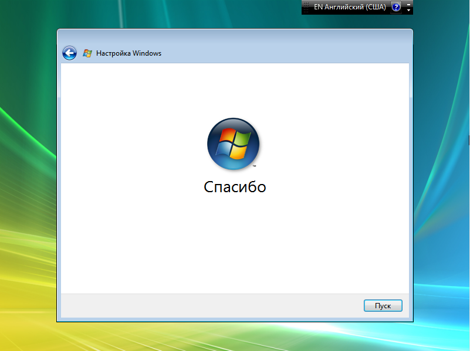Click the blue back arrow button
The image size is (470, 351).
pos(69,53)
